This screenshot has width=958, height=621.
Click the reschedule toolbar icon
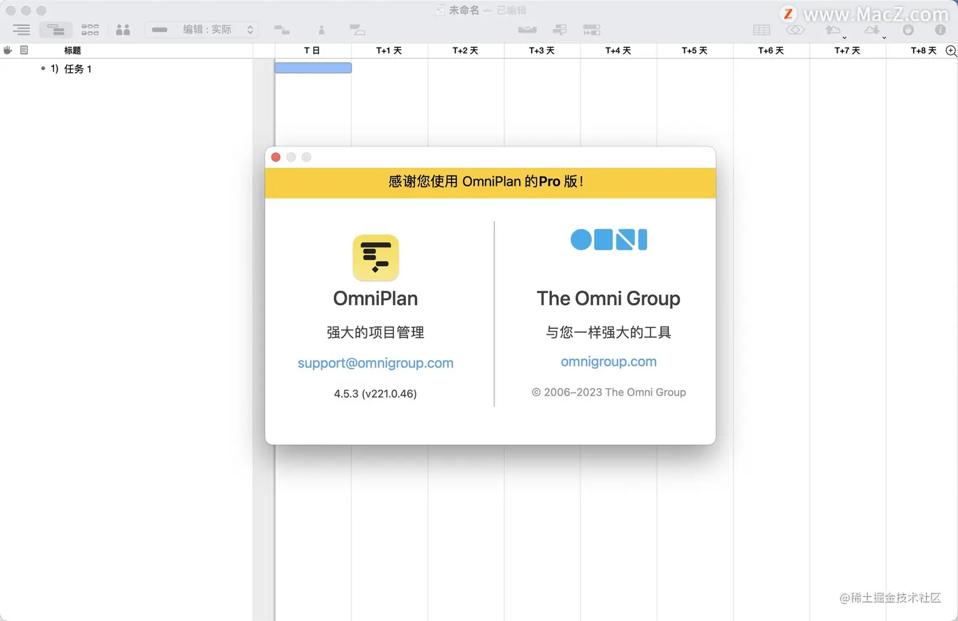click(x=560, y=30)
